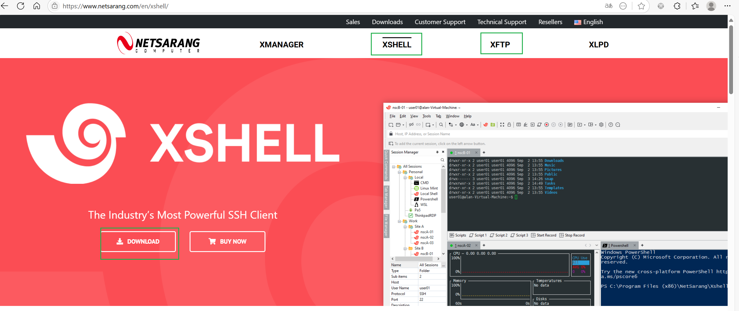Click the red record icon in Xshell toolbar
Image resolution: width=739 pixels, height=311 pixels.
[546, 125]
